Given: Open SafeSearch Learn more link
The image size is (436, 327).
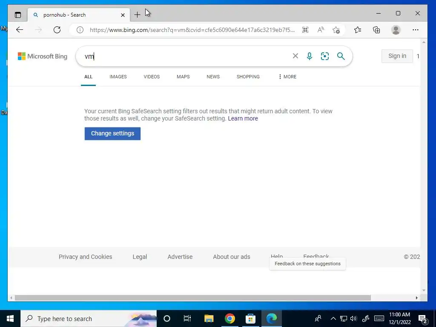Looking at the screenshot, I should (243, 118).
